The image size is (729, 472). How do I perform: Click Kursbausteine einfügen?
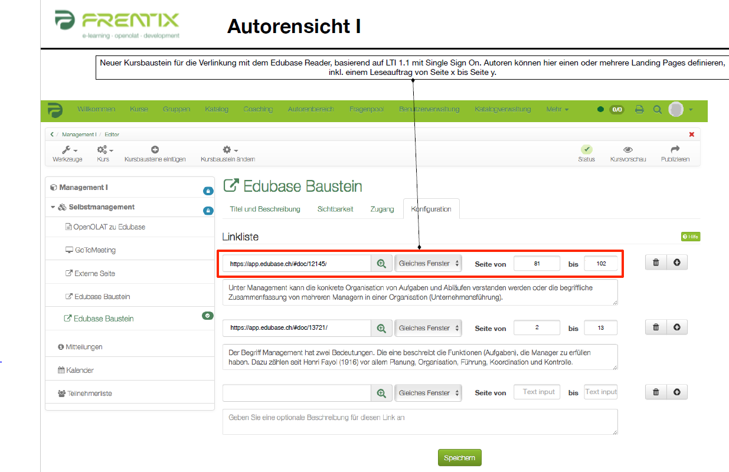click(155, 154)
